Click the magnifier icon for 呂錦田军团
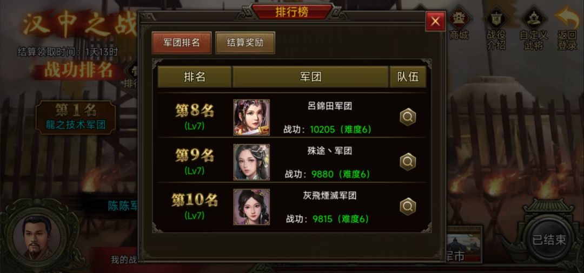 [x=408, y=117]
